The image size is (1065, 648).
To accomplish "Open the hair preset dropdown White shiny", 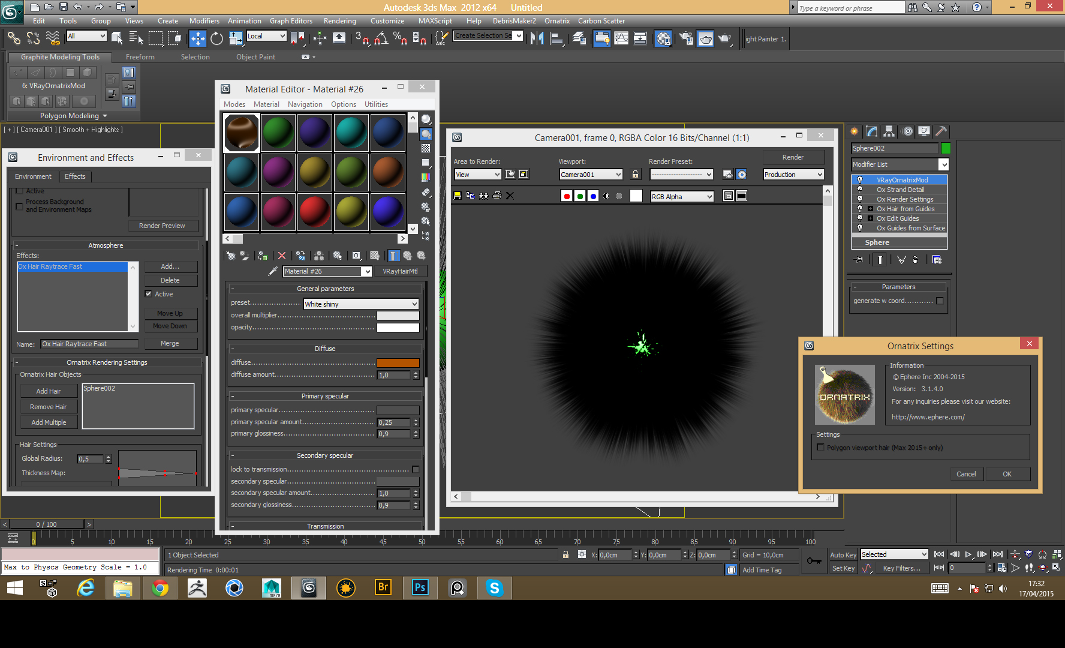I will point(361,304).
